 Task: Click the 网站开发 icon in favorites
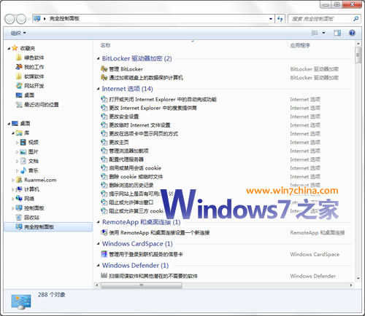point(19,85)
